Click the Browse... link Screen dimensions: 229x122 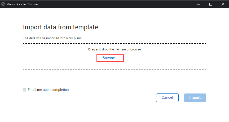(110, 58)
